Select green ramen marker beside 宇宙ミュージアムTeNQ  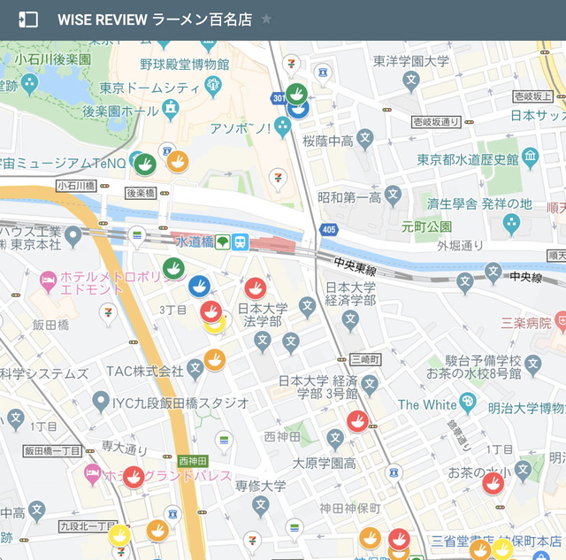pyautogui.click(x=145, y=165)
